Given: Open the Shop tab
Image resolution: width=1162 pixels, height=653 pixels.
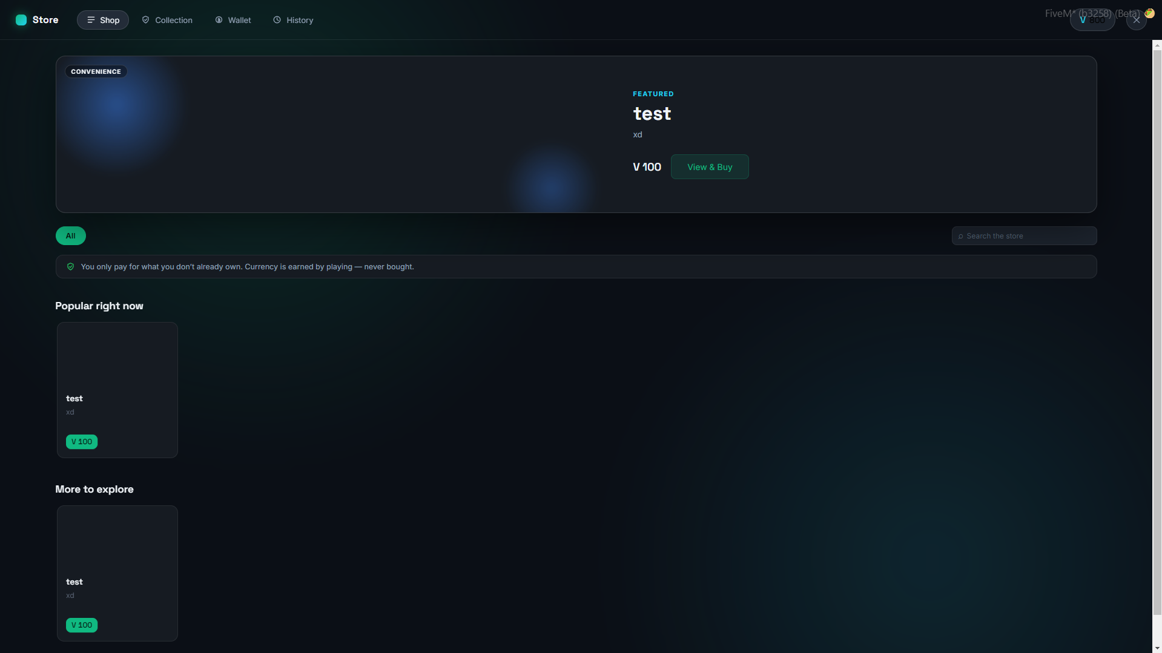Looking at the screenshot, I should (x=103, y=20).
